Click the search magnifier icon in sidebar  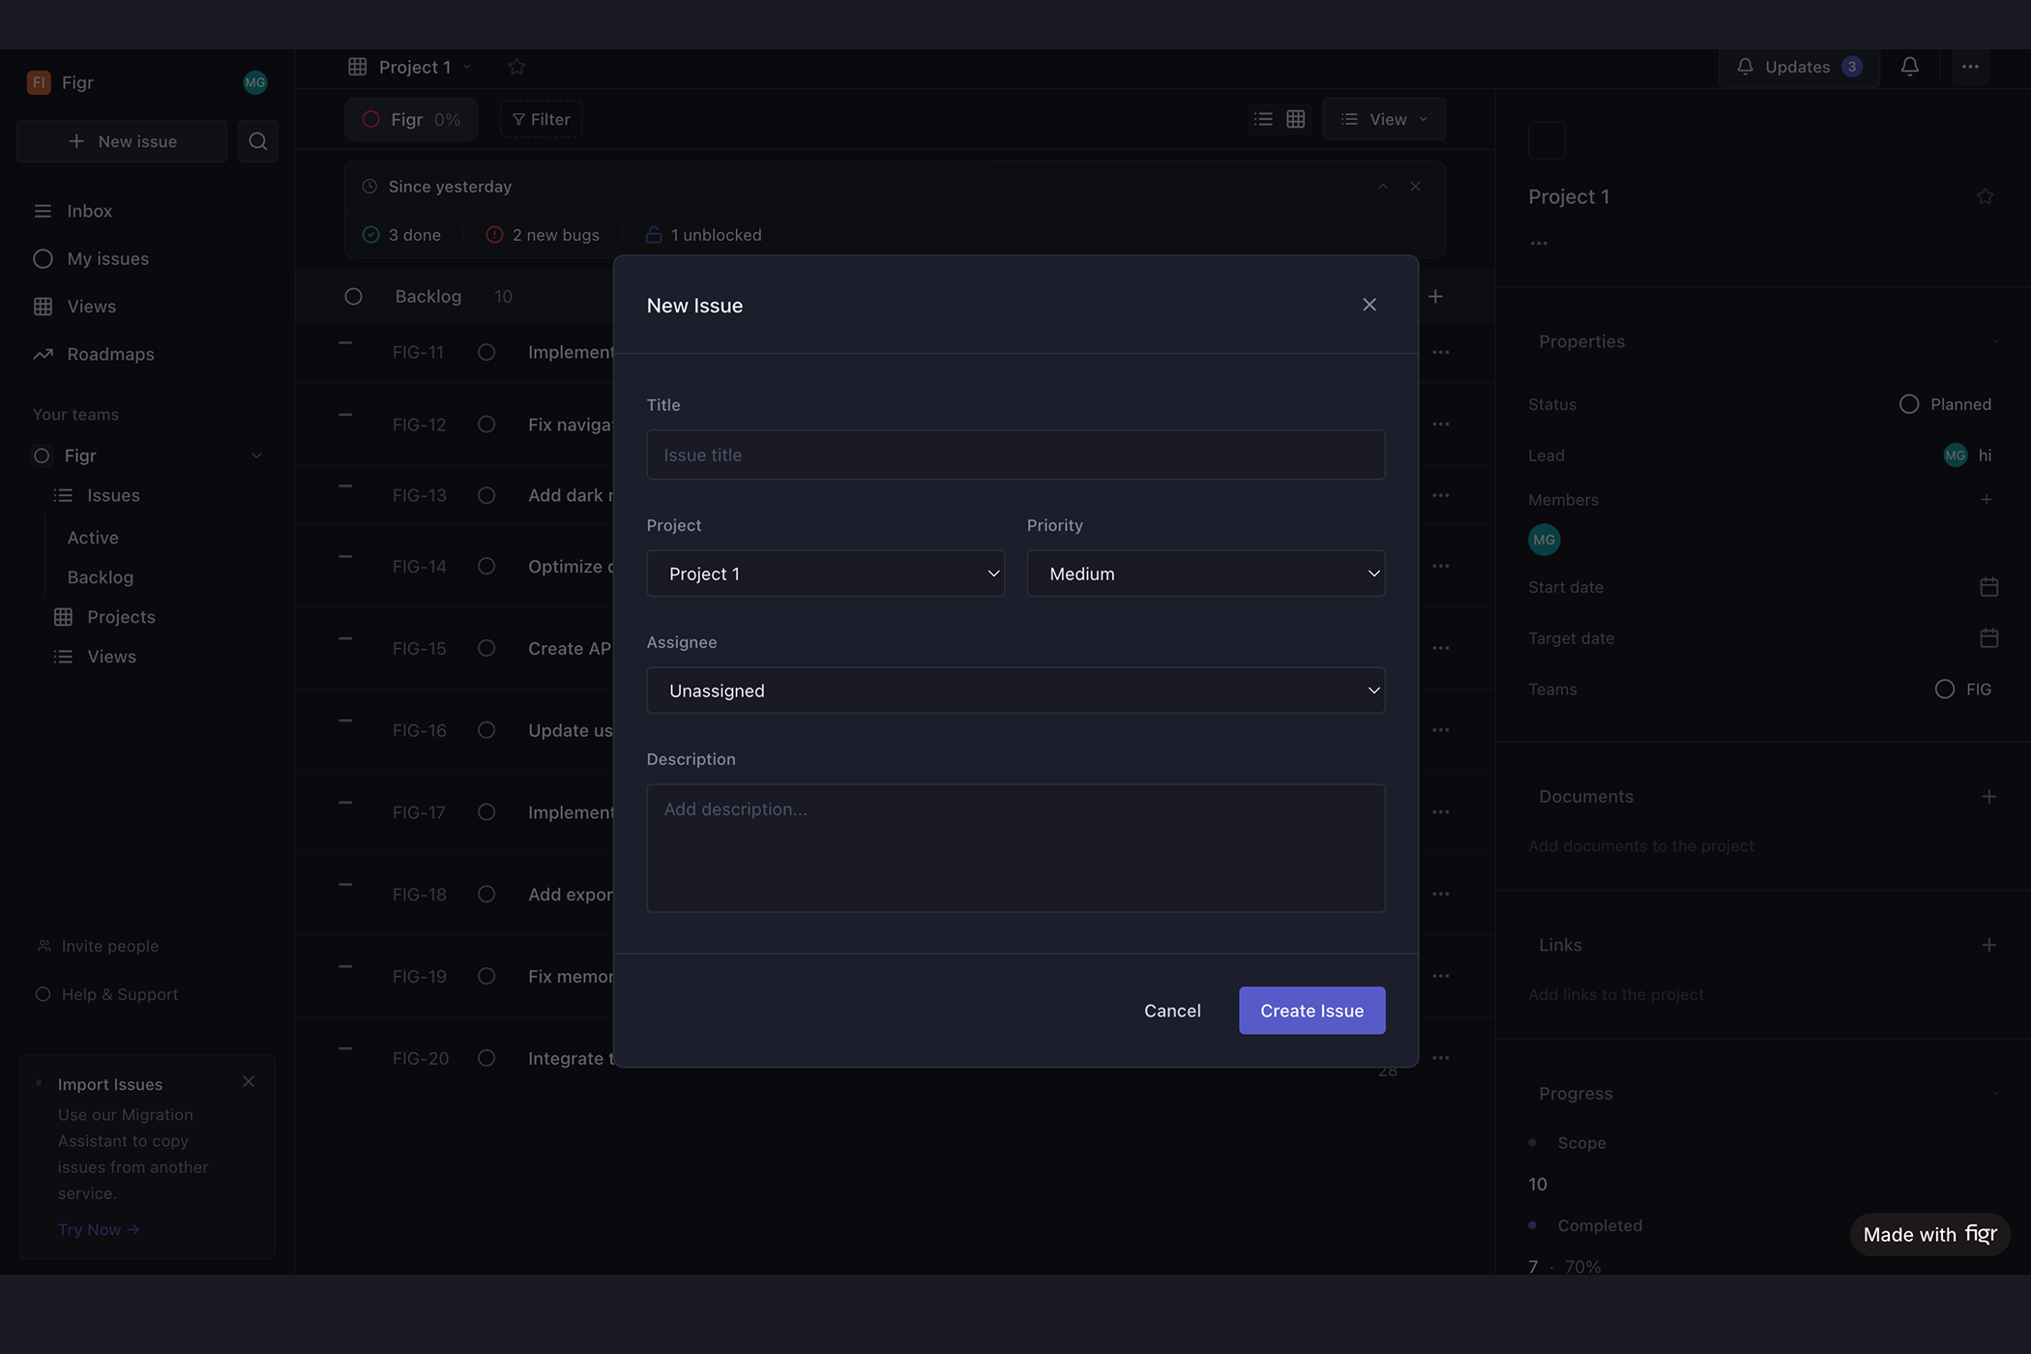click(257, 141)
